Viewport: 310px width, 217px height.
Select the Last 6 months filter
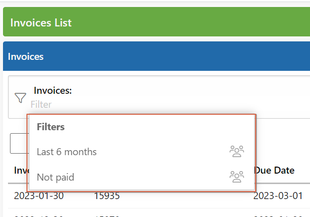[142, 152]
